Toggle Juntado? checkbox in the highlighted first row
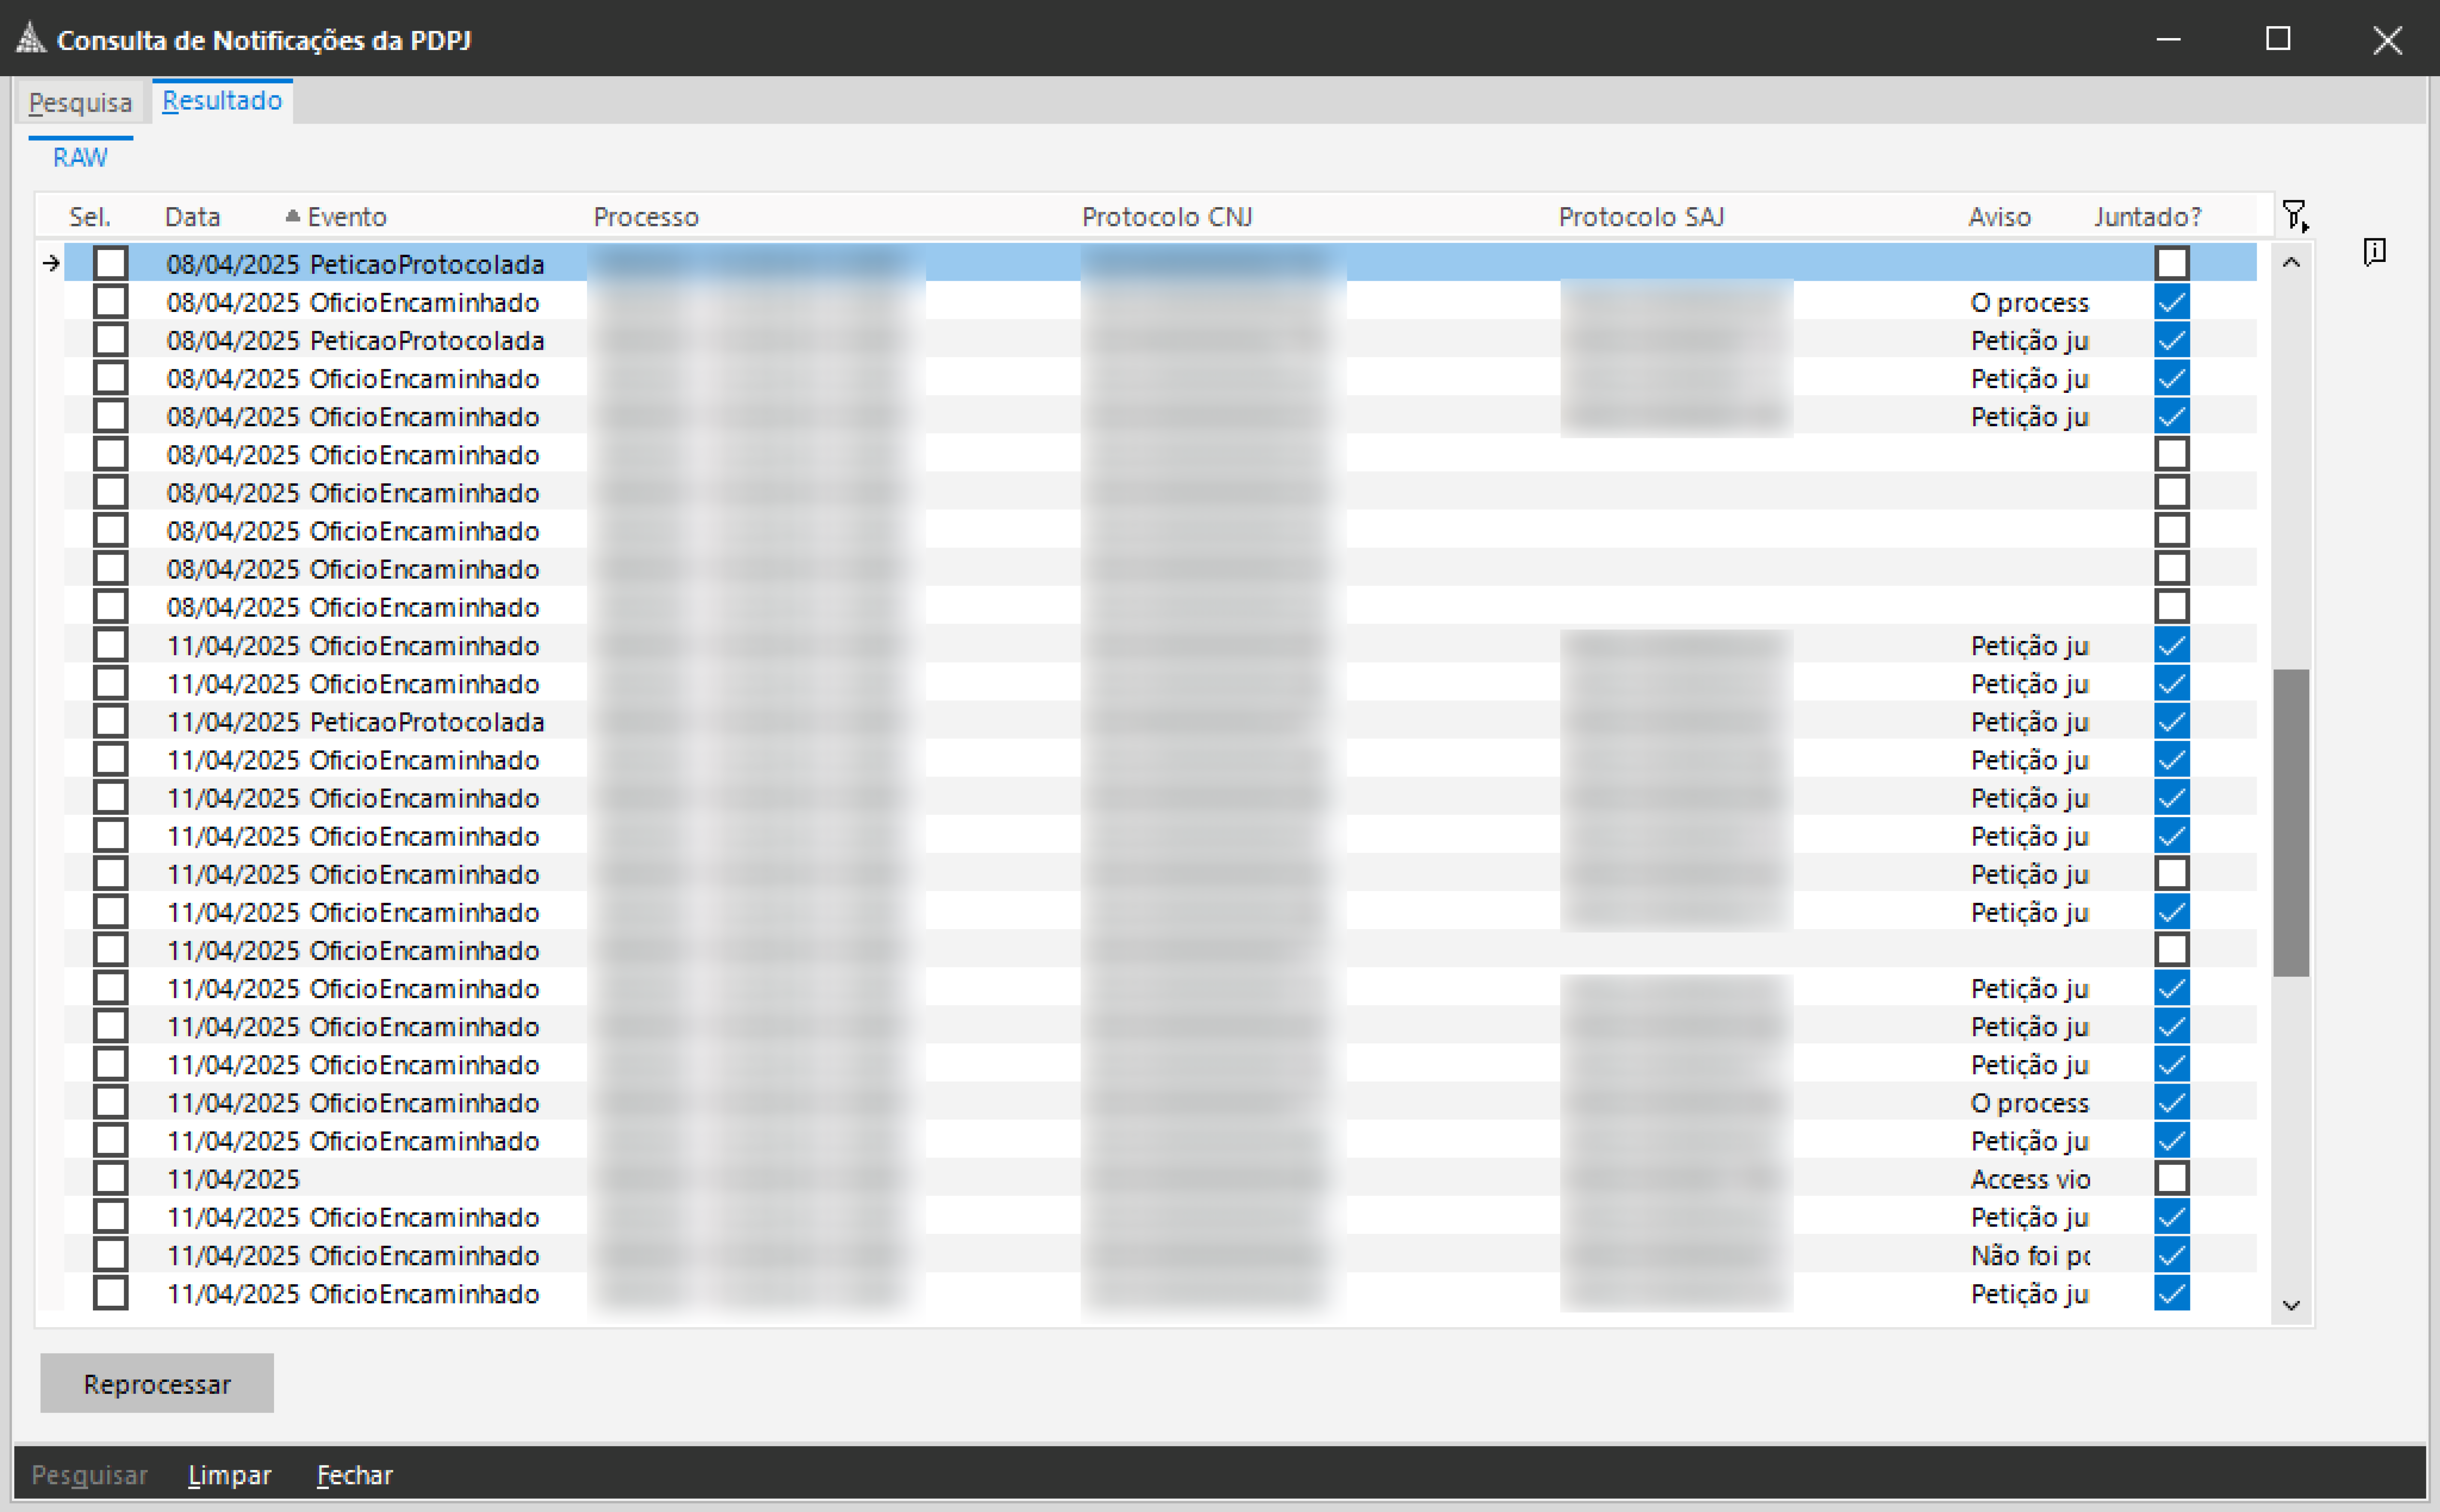The height and width of the screenshot is (1512, 2440). click(2172, 263)
